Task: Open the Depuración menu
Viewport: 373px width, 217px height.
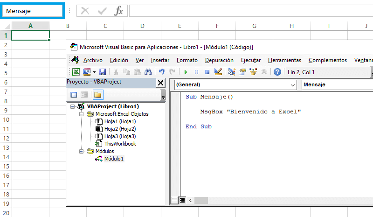Action: 219,60
